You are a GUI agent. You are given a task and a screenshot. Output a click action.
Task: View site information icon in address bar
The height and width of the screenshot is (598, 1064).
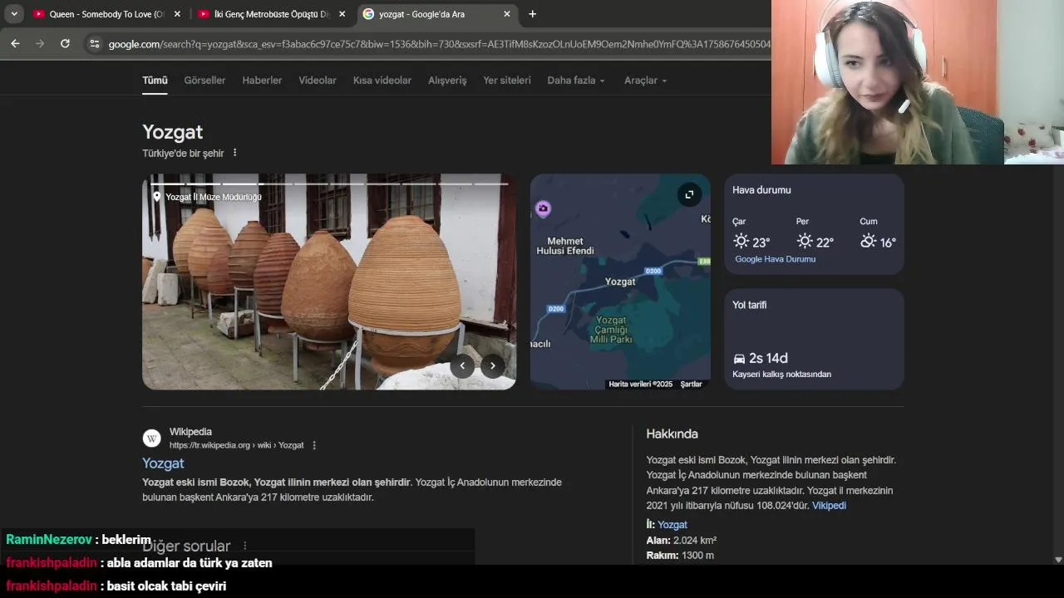pyautogui.click(x=94, y=44)
